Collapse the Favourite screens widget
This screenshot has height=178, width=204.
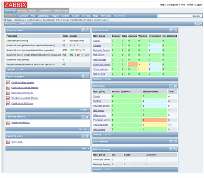tap(87, 117)
